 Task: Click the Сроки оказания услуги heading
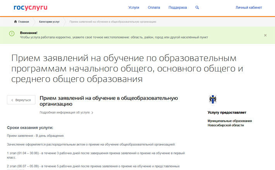coord(30,127)
